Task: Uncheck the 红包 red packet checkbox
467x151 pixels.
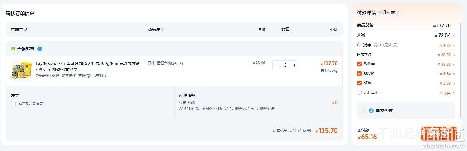Action: tap(359, 83)
